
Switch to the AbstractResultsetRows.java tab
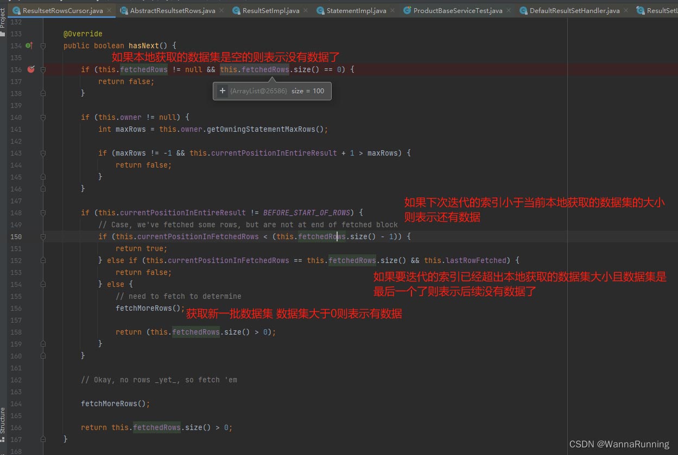(172, 10)
